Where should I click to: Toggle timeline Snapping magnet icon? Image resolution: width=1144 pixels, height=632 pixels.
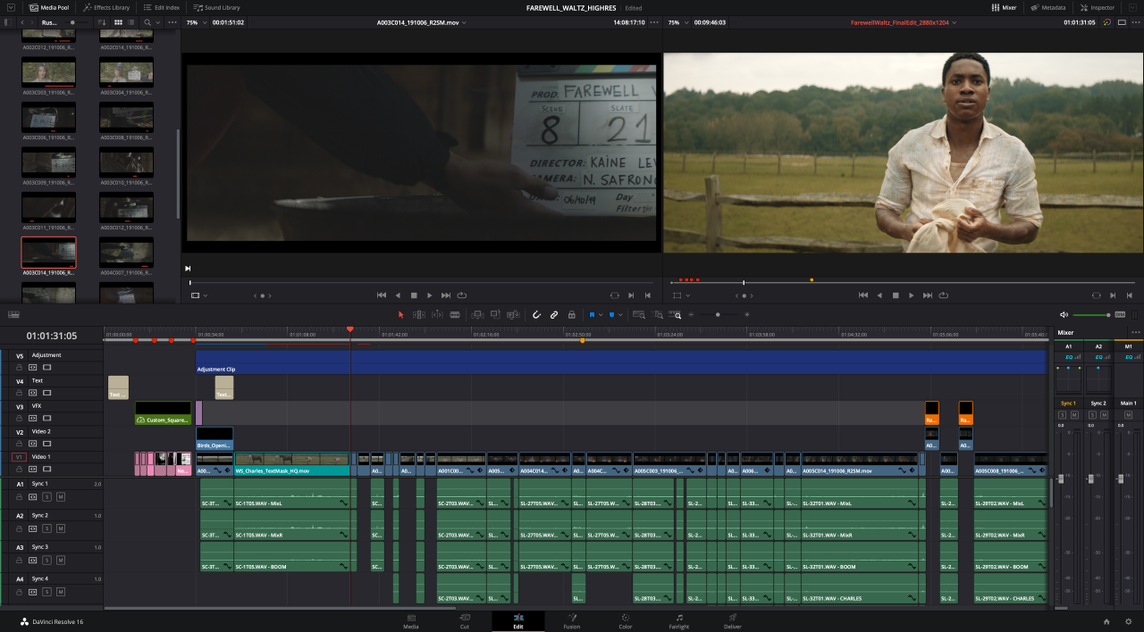536,314
